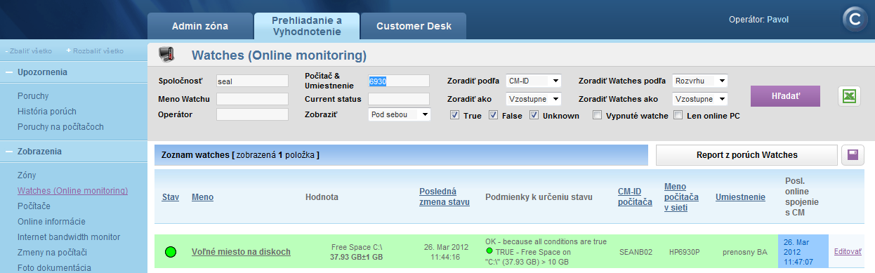Click Report z porúch Watches button
The image size is (875, 273).
[x=746, y=155]
